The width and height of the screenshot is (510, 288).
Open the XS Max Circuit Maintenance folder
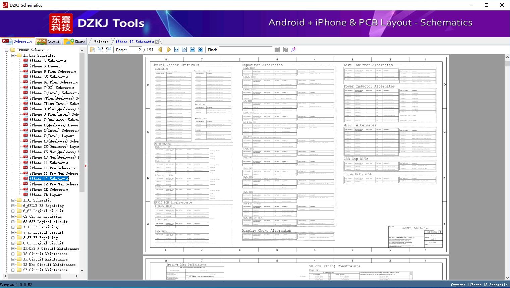point(49,265)
